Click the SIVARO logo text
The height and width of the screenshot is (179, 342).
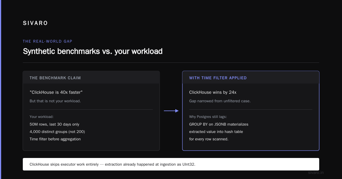coord(35,23)
